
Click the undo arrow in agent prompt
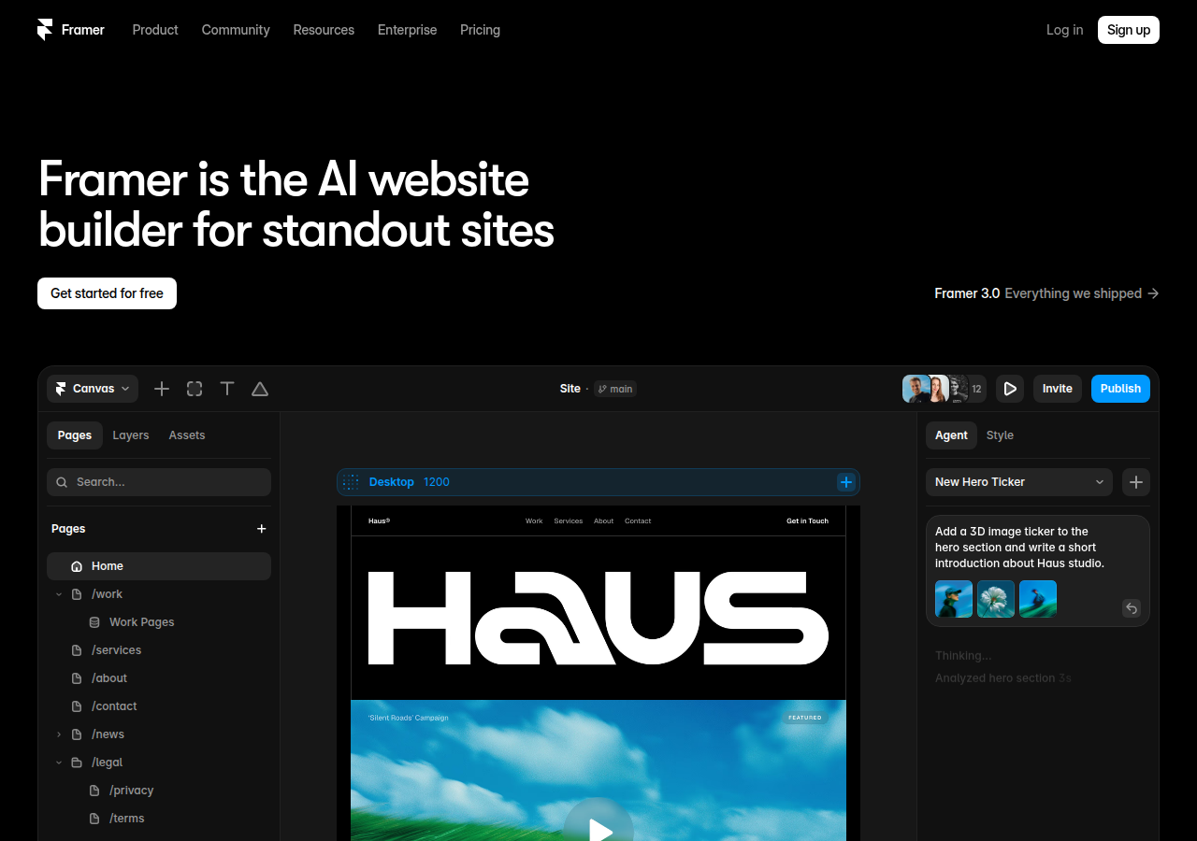click(1132, 608)
